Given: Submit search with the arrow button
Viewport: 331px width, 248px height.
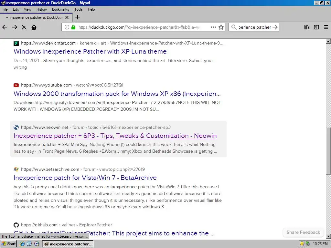Looking at the screenshot, I should (x=275, y=27).
